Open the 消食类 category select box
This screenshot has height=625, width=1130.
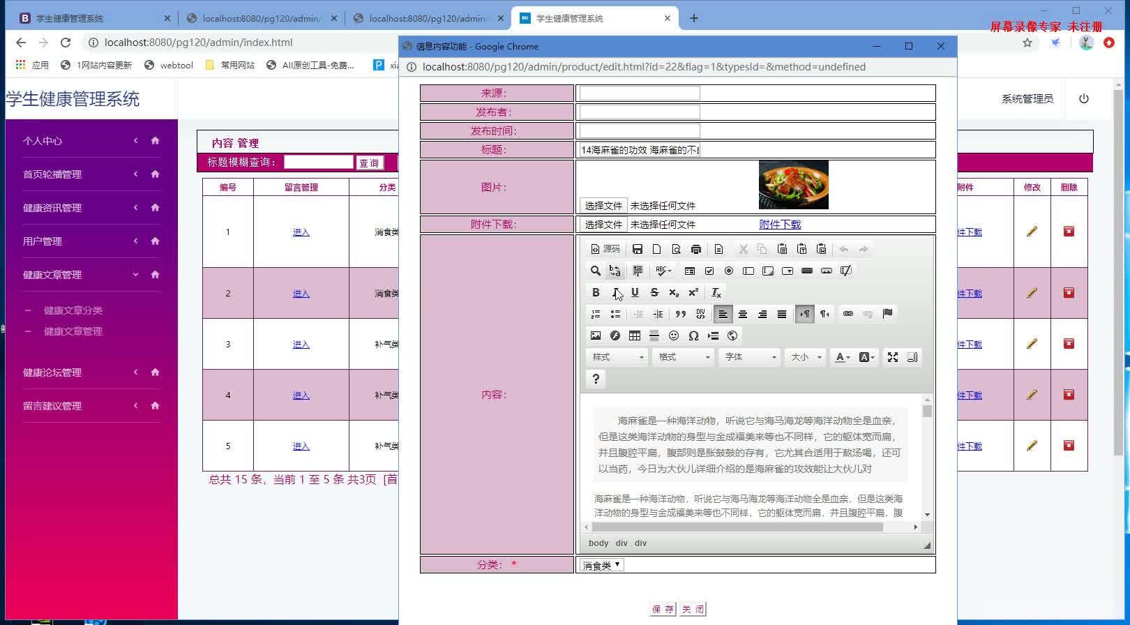601,565
